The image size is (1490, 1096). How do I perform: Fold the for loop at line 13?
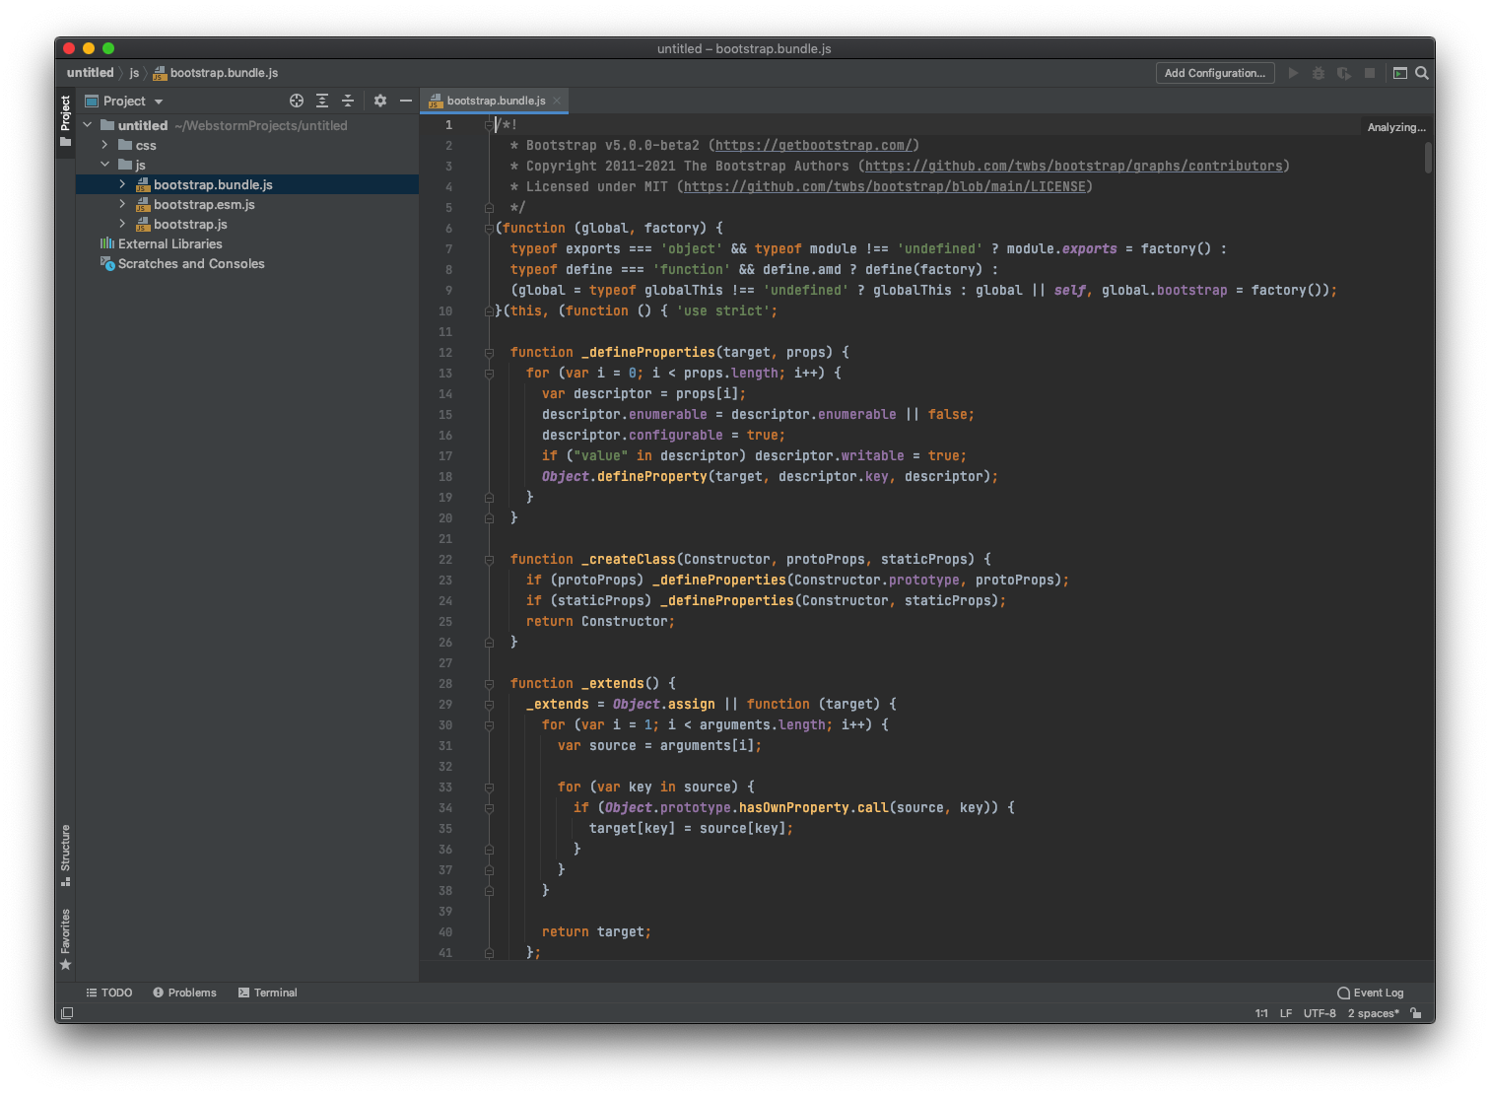coord(489,374)
